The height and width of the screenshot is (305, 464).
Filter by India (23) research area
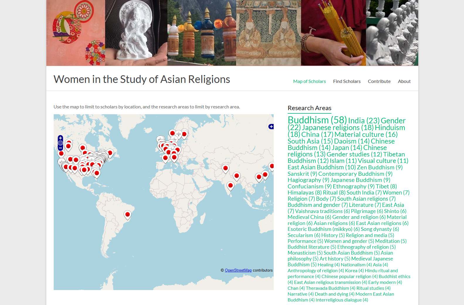pyautogui.click(x=364, y=121)
